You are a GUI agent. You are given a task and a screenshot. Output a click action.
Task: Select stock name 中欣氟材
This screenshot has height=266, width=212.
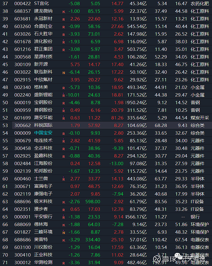click(x=43, y=80)
